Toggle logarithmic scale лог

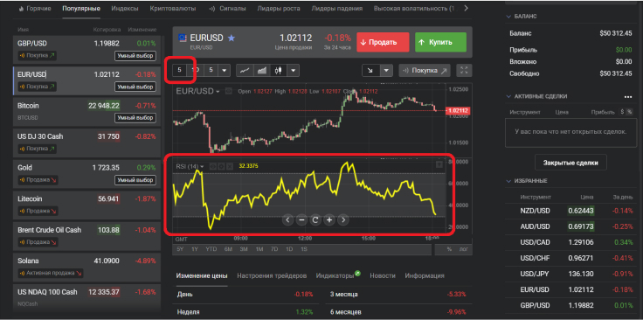[x=463, y=249]
